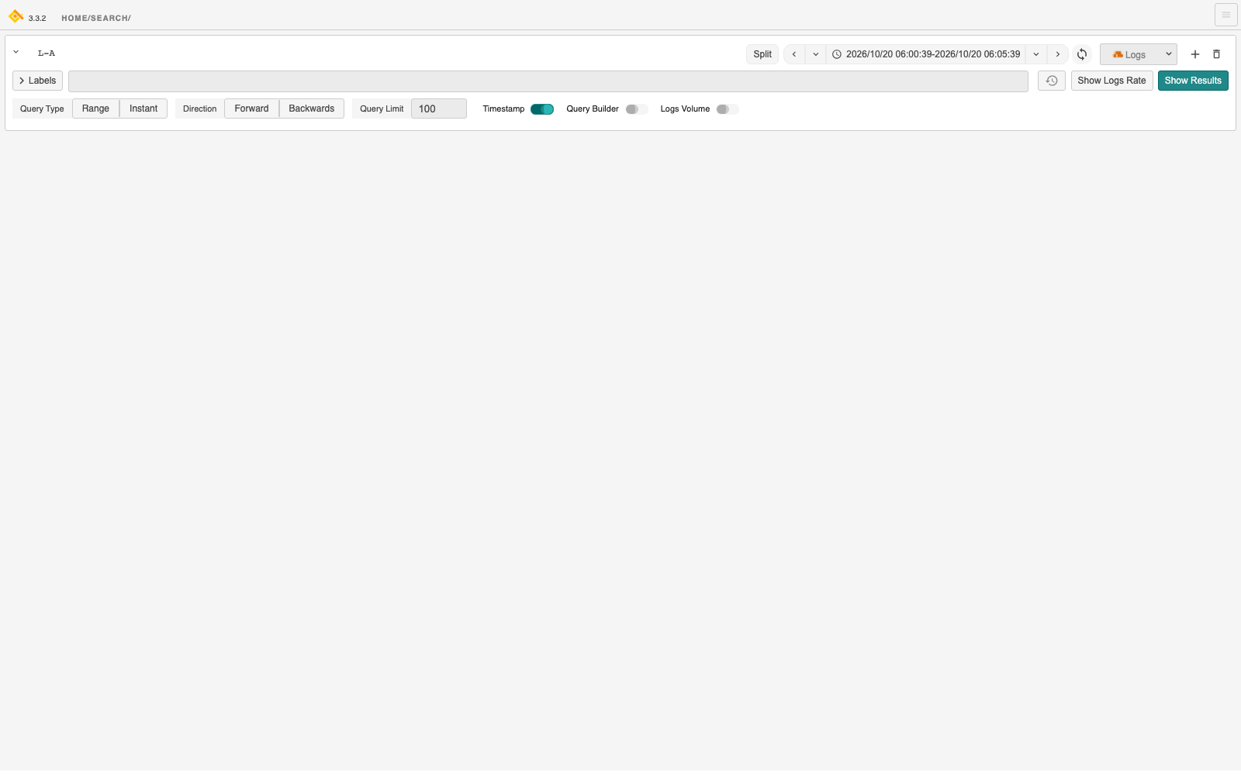
Task: Click the HOME/SEARCH/ breadcrumb text
Action: tap(96, 18)
